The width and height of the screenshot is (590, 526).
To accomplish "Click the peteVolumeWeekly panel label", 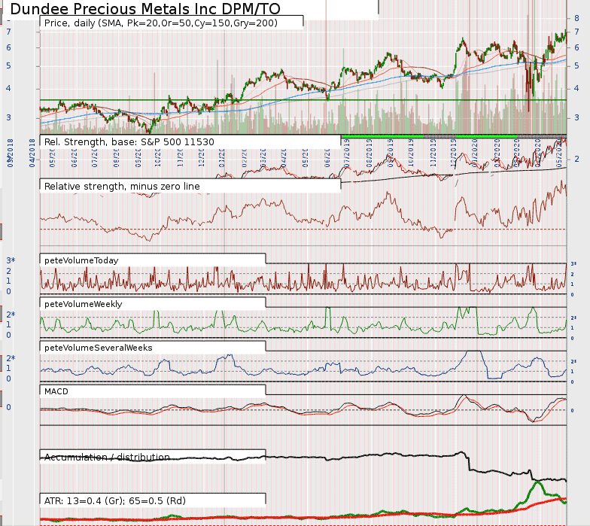I will pos(83,304).
